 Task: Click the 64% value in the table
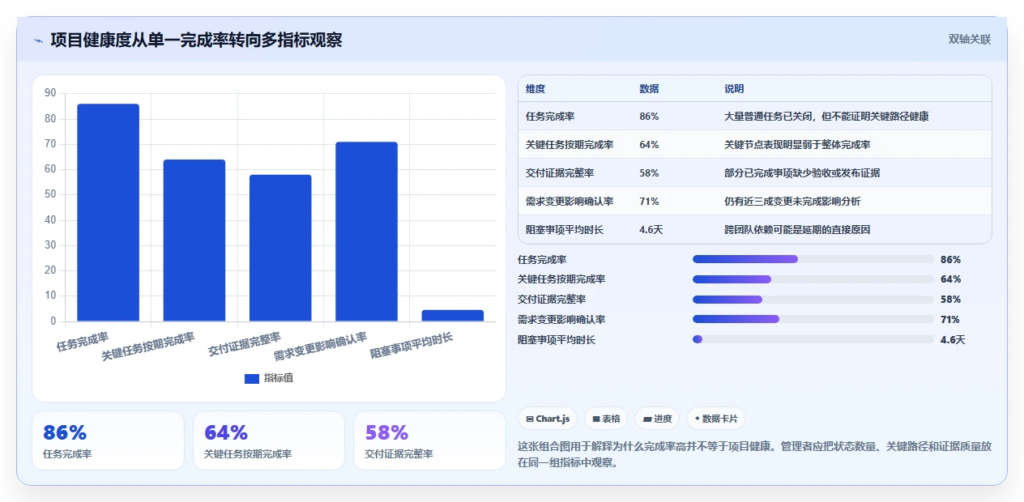[x=649, y=145]
